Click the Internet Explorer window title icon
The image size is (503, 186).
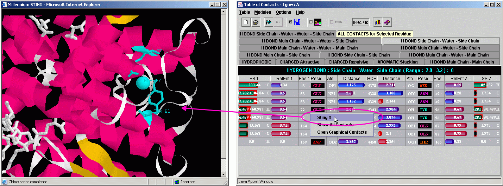[5, 5]
